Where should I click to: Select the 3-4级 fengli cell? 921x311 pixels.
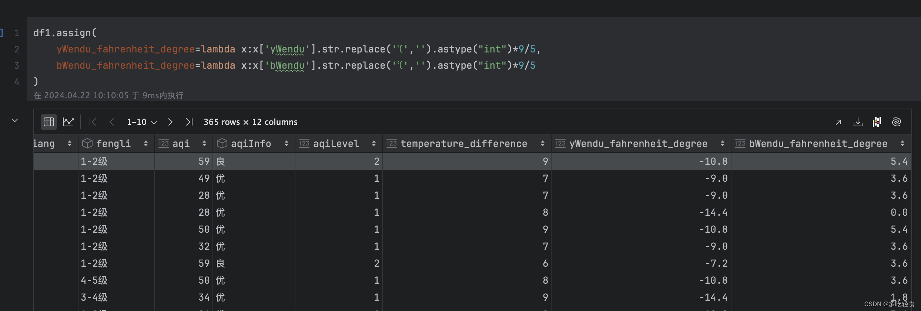pos(116,297)
